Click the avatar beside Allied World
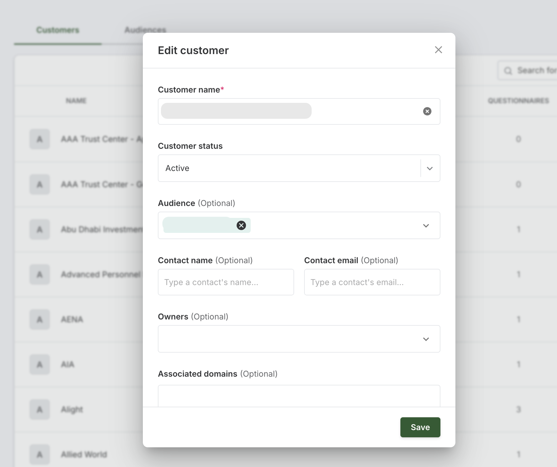The height and width of the screenshot is (467, 557). (40, 454)
